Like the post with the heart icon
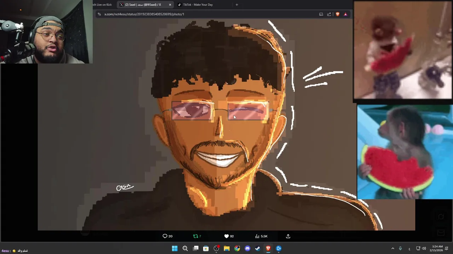Screen dimensions: 453x254 (226, 236)
